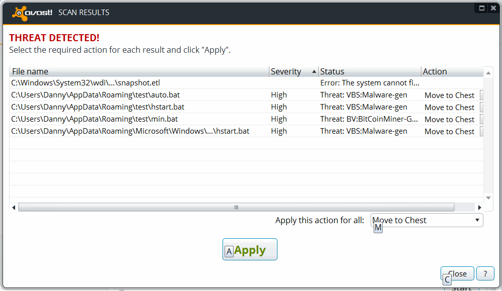Click scroll-up arrow of results list

coord(488,73)
